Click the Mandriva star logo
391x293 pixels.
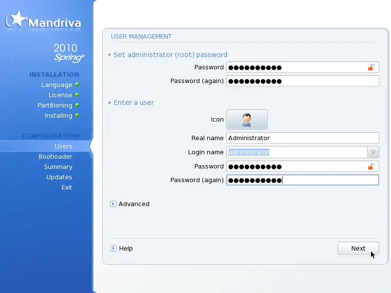click(x=16, y=19)
